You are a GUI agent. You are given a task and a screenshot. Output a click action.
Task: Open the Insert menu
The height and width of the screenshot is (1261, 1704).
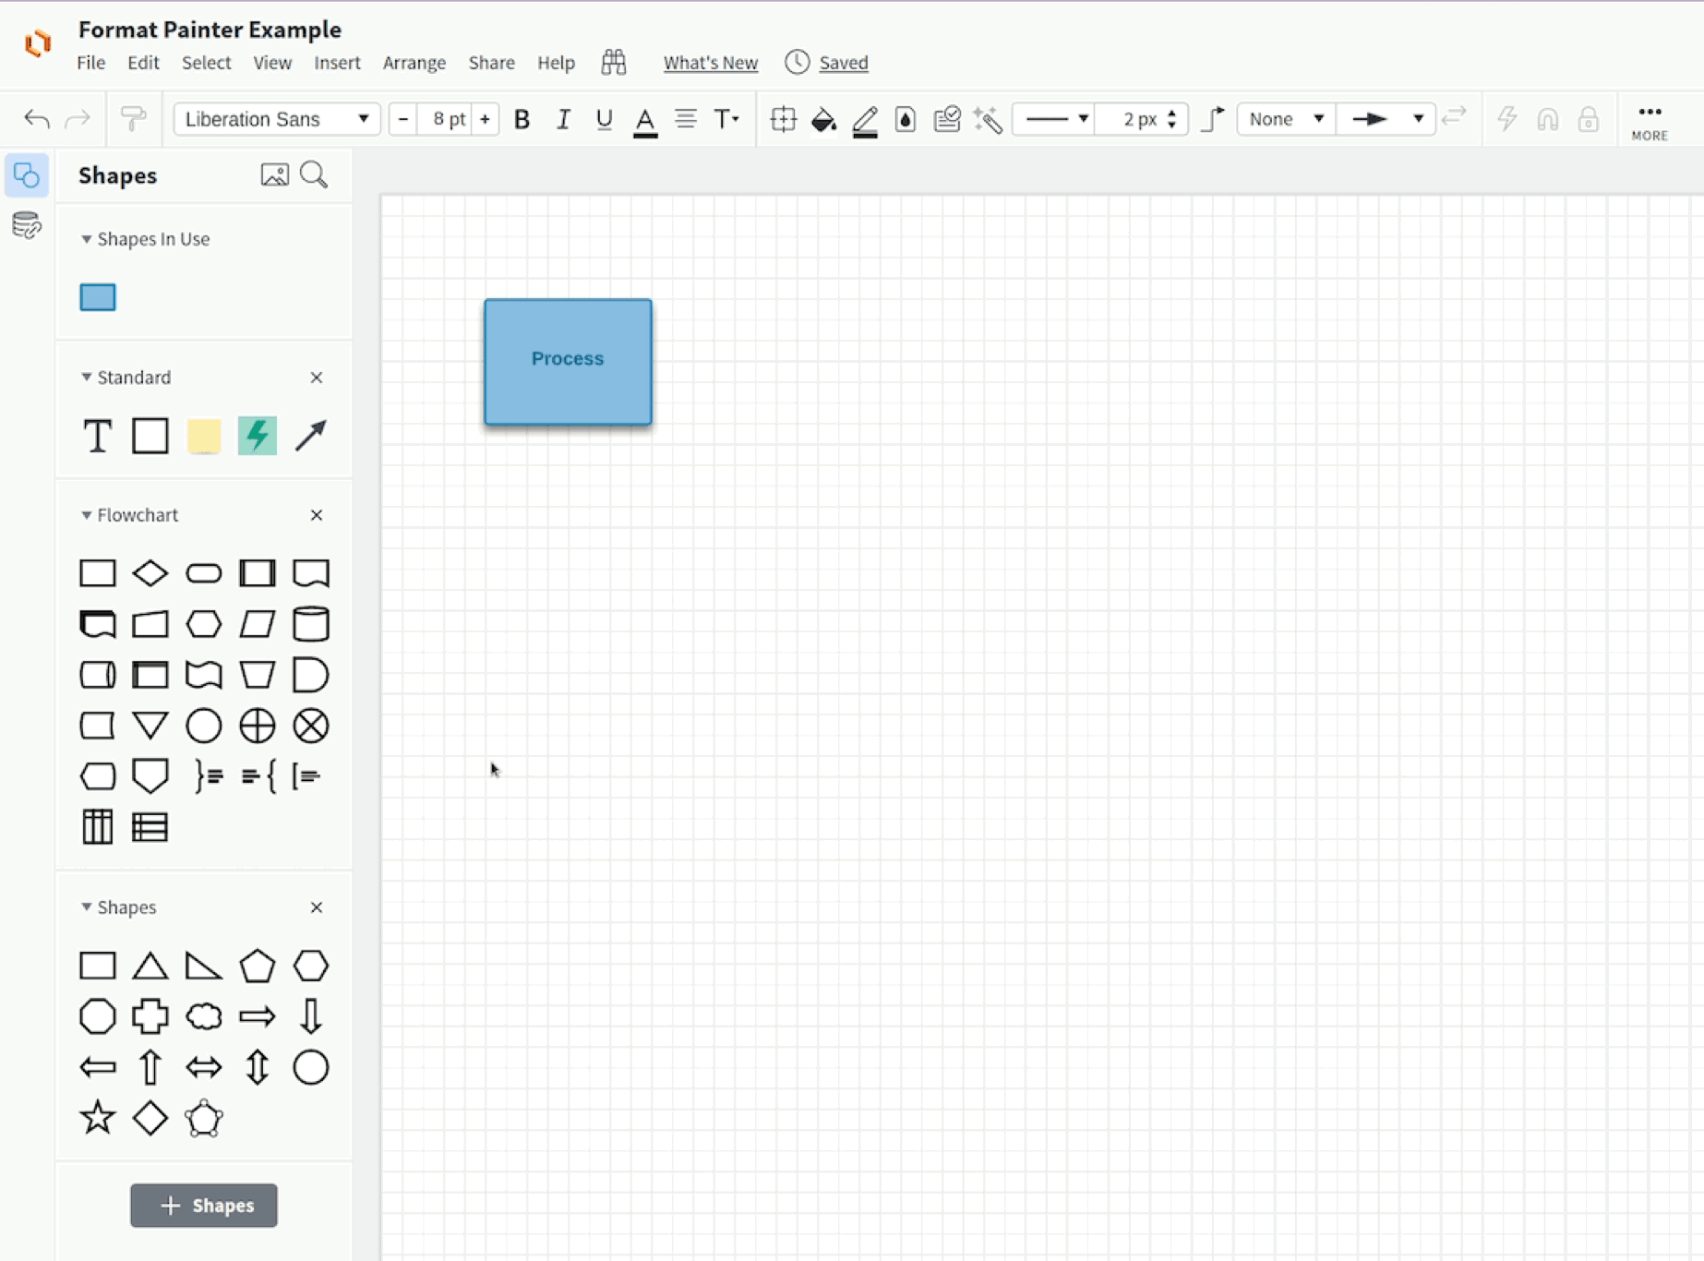(x=336, y=63)
